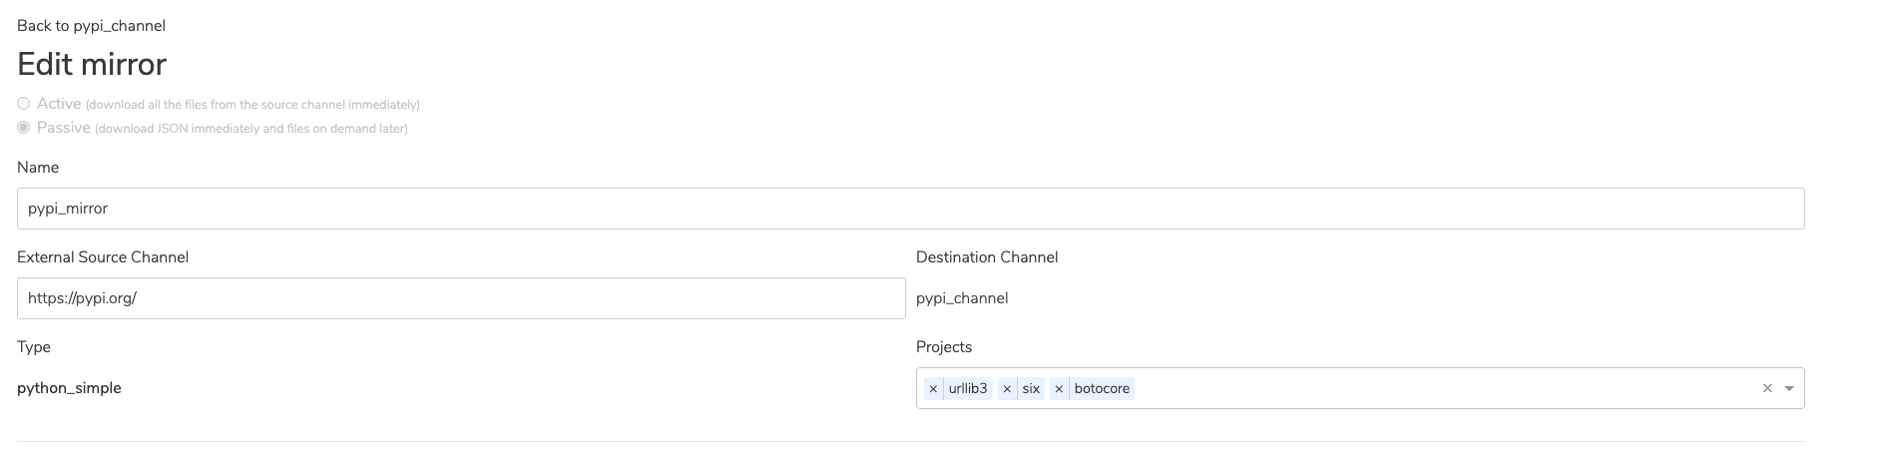Viewport: 1895px width, 452px height.
Task: Remove the urllib3 project tag
Action: [x=933, y=388]
